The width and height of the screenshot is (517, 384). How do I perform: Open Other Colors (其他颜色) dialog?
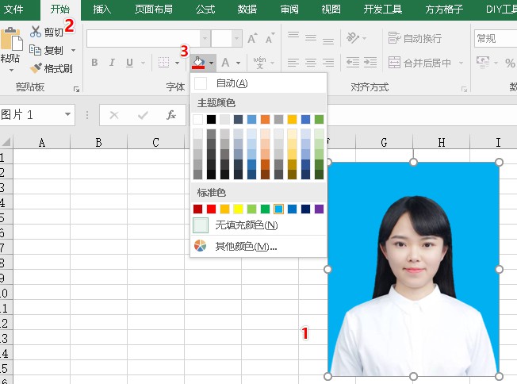coord(245,247)
